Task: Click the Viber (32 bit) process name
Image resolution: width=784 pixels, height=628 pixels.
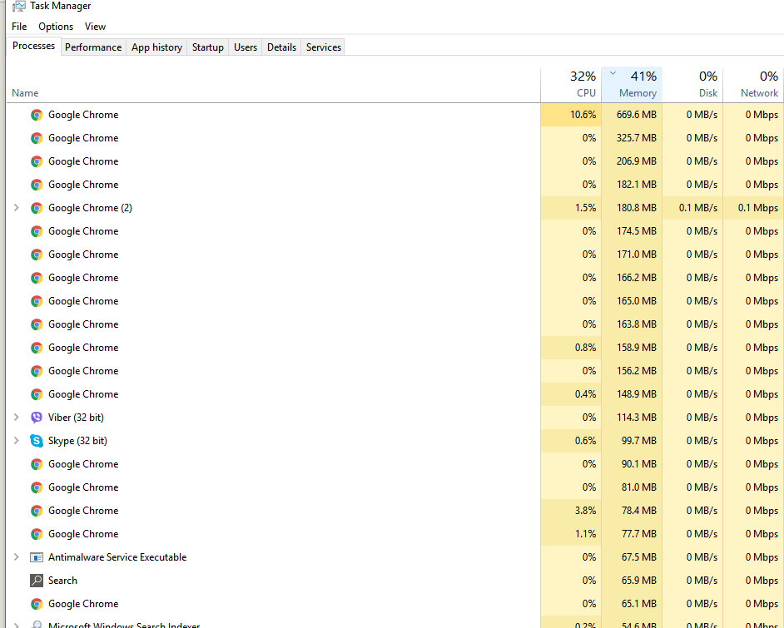Action: [x=76, y=418]
